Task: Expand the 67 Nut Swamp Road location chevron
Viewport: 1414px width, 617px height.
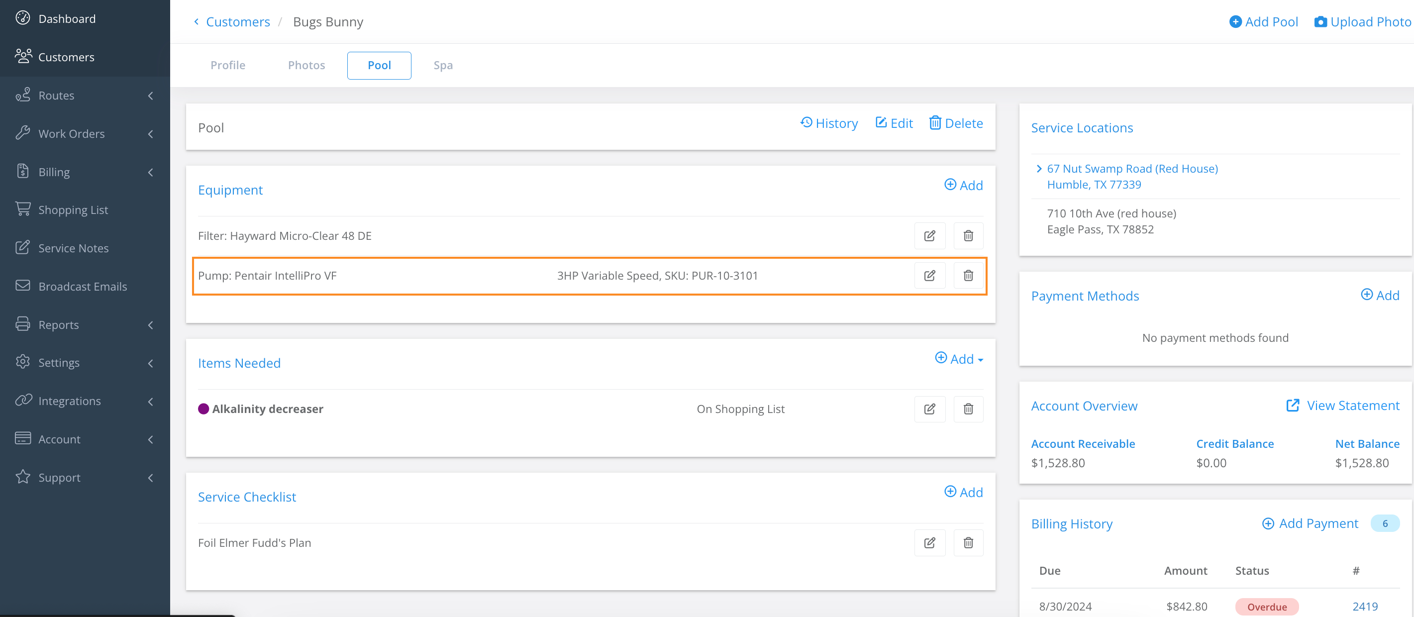Action: tap(1038, 169)
